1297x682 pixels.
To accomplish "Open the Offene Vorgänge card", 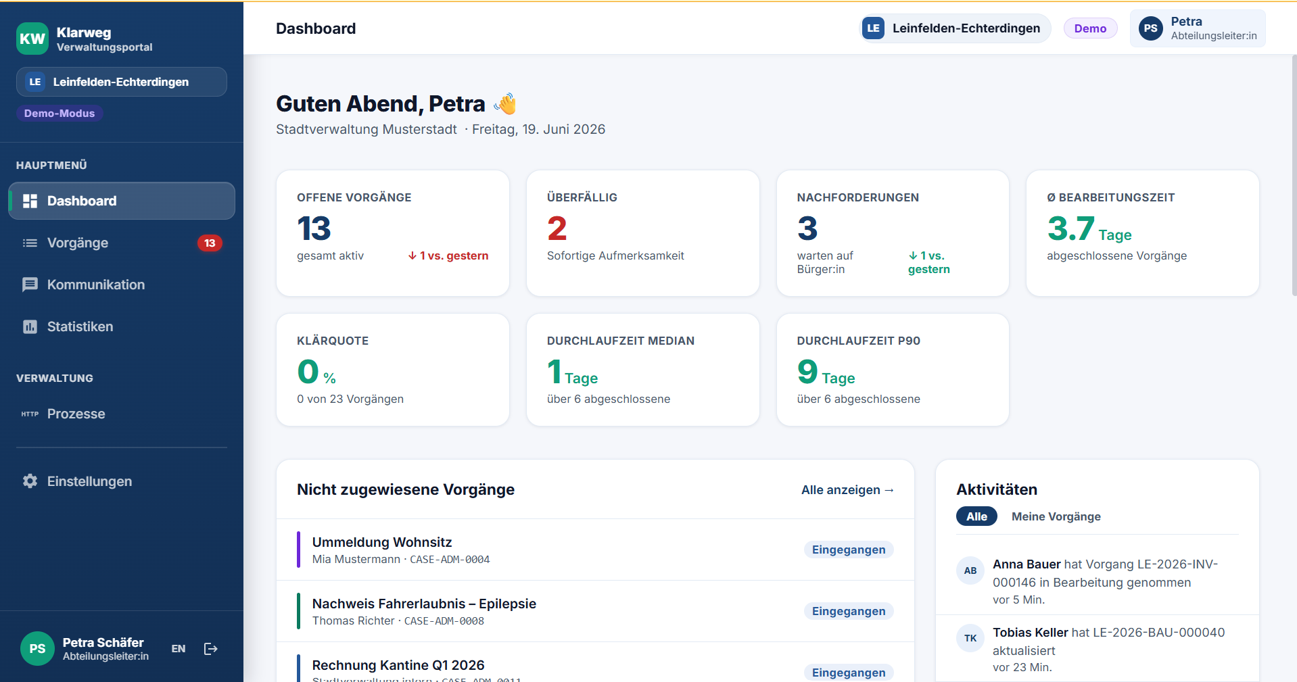I will tap(393, 233).
